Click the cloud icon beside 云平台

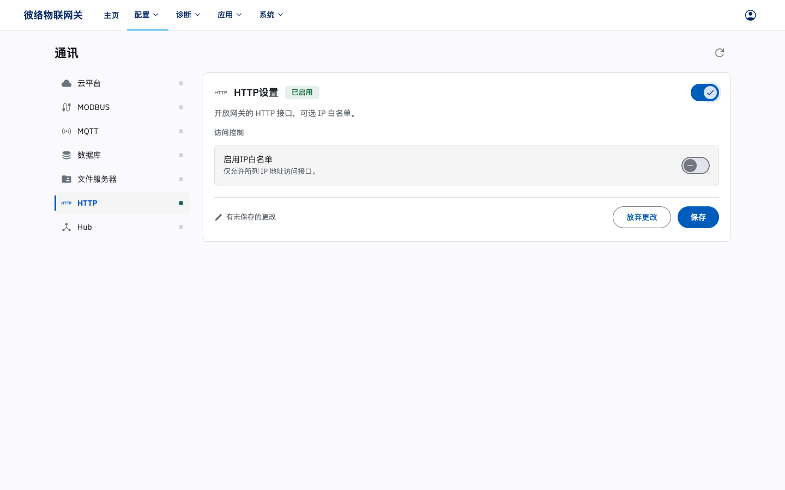coord(67,83)
